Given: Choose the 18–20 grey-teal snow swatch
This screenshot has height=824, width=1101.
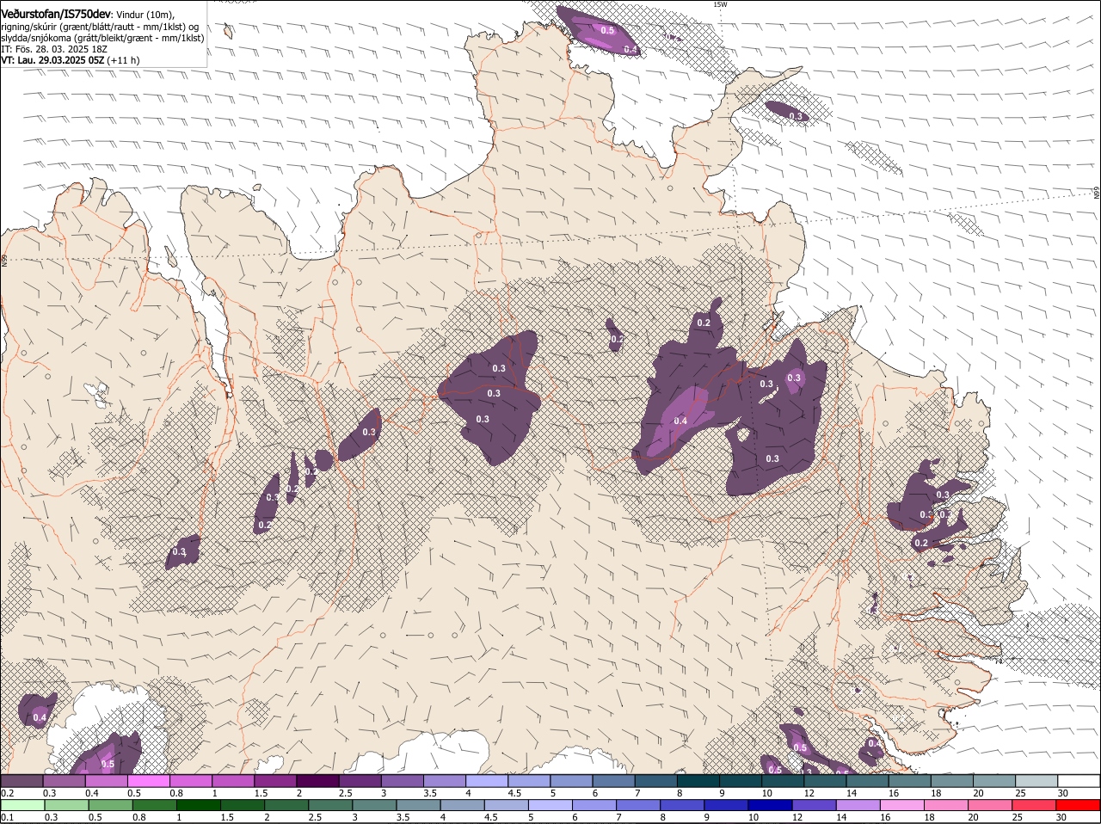Looking at the screenshot, I should pos(950,780).
